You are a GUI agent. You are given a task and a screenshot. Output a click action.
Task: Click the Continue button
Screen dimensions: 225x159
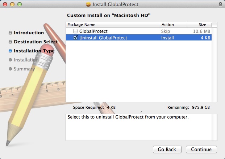point(201,149)
